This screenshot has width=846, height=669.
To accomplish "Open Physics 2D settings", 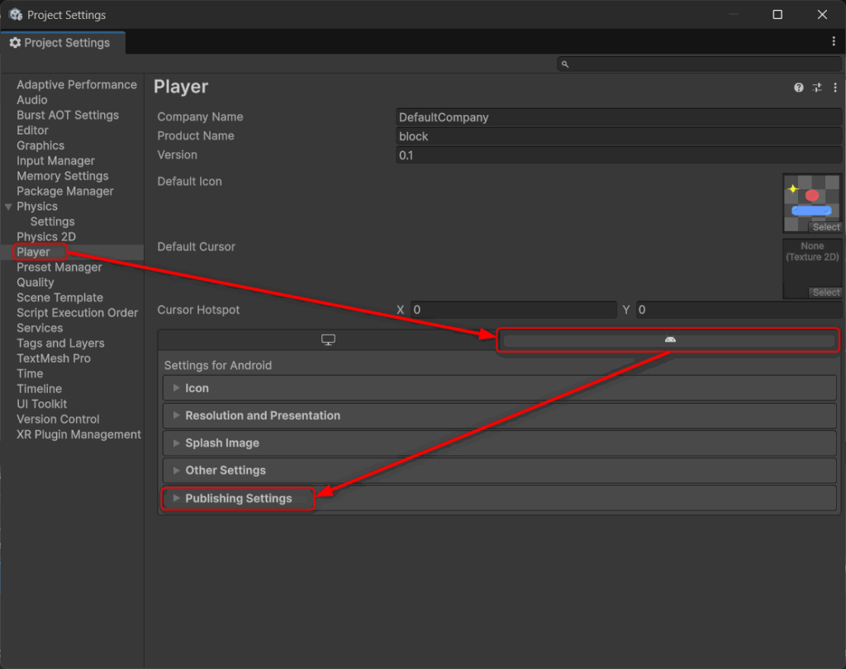I will (46, 236).
